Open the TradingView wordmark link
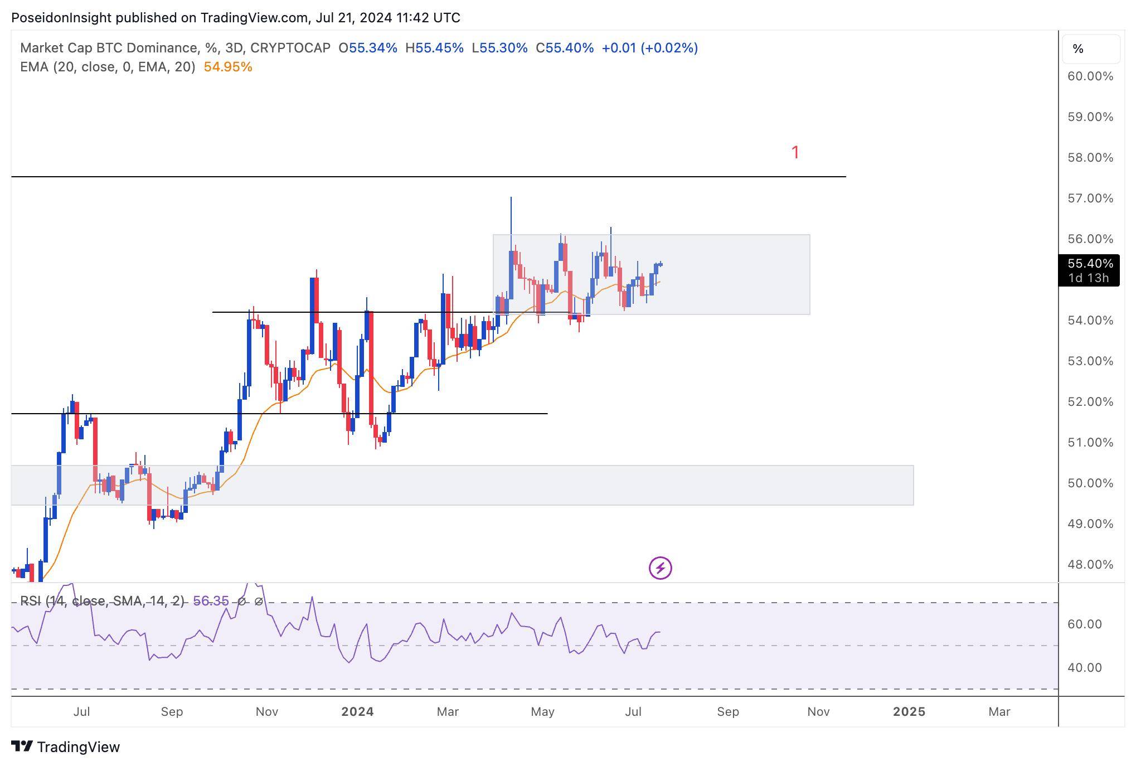 click(x=78, y=746)
